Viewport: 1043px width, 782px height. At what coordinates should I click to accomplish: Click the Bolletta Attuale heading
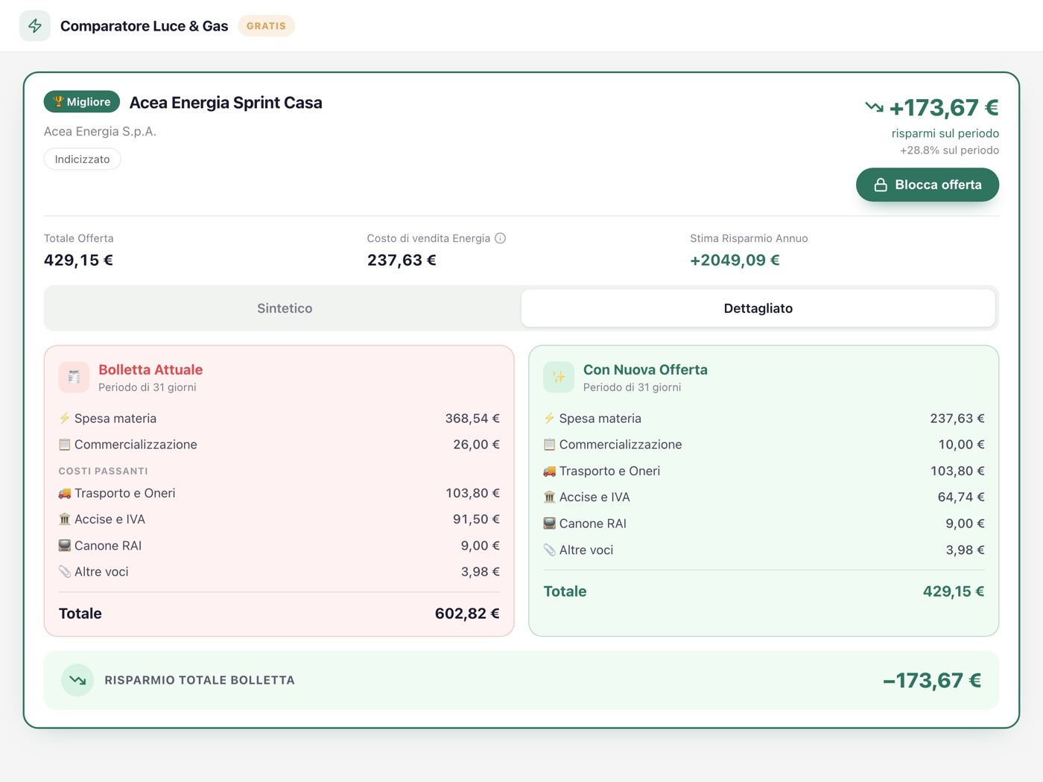tap(150, 369)
